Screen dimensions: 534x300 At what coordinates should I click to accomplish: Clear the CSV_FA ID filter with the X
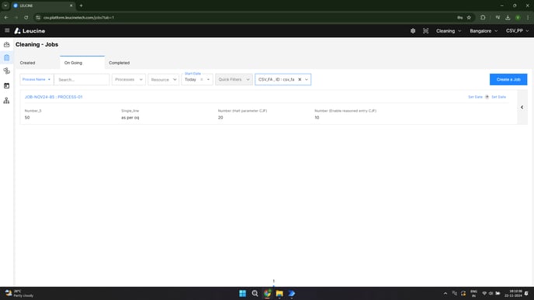tap(300, 80)
